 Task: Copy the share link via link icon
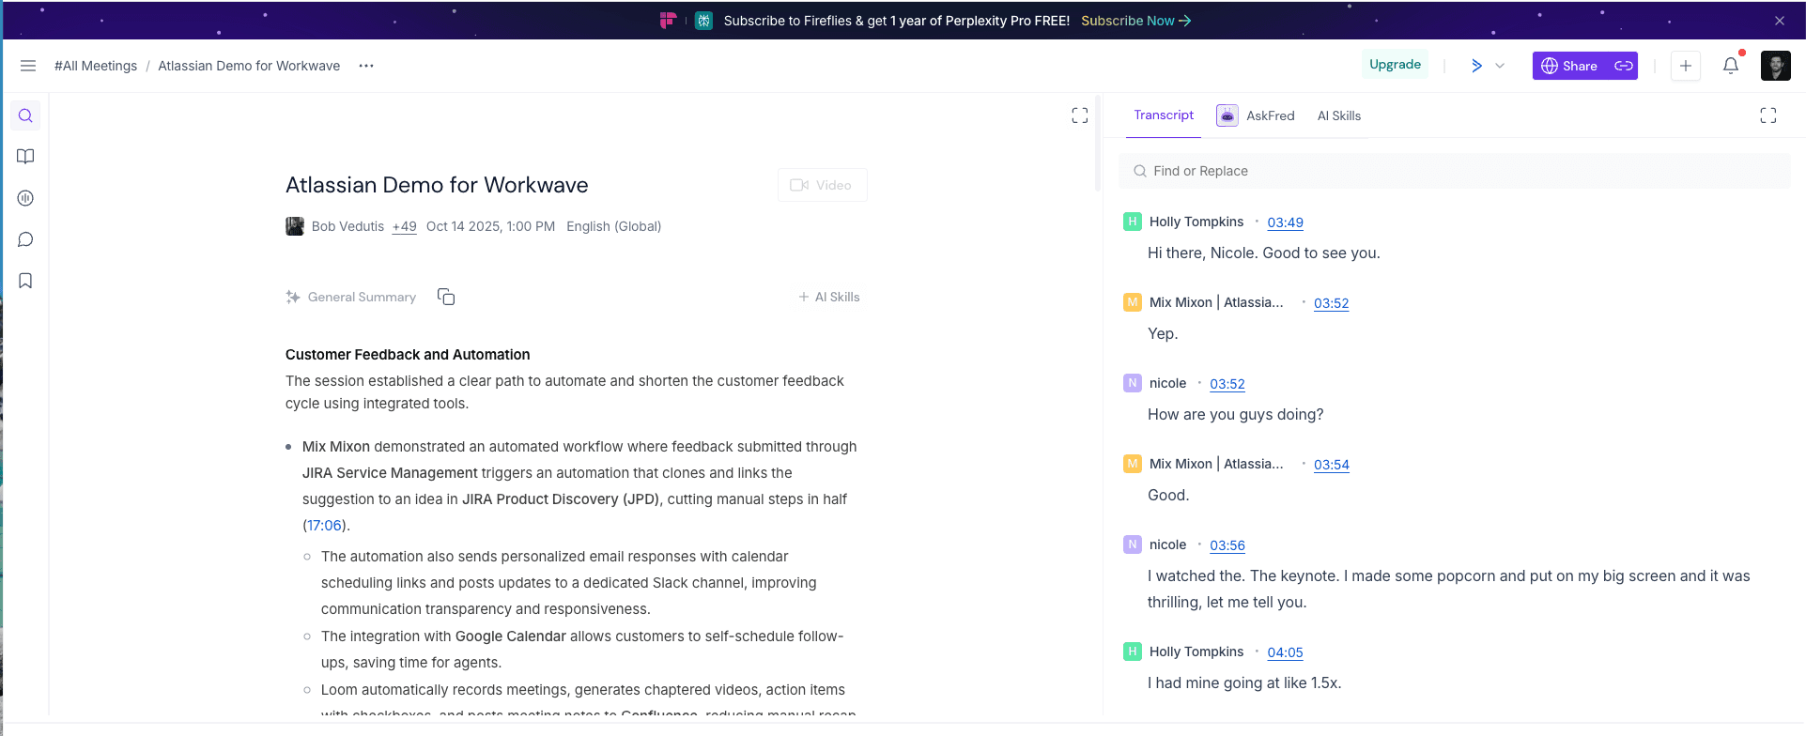pyautogui.click(x=1624, y=66)
